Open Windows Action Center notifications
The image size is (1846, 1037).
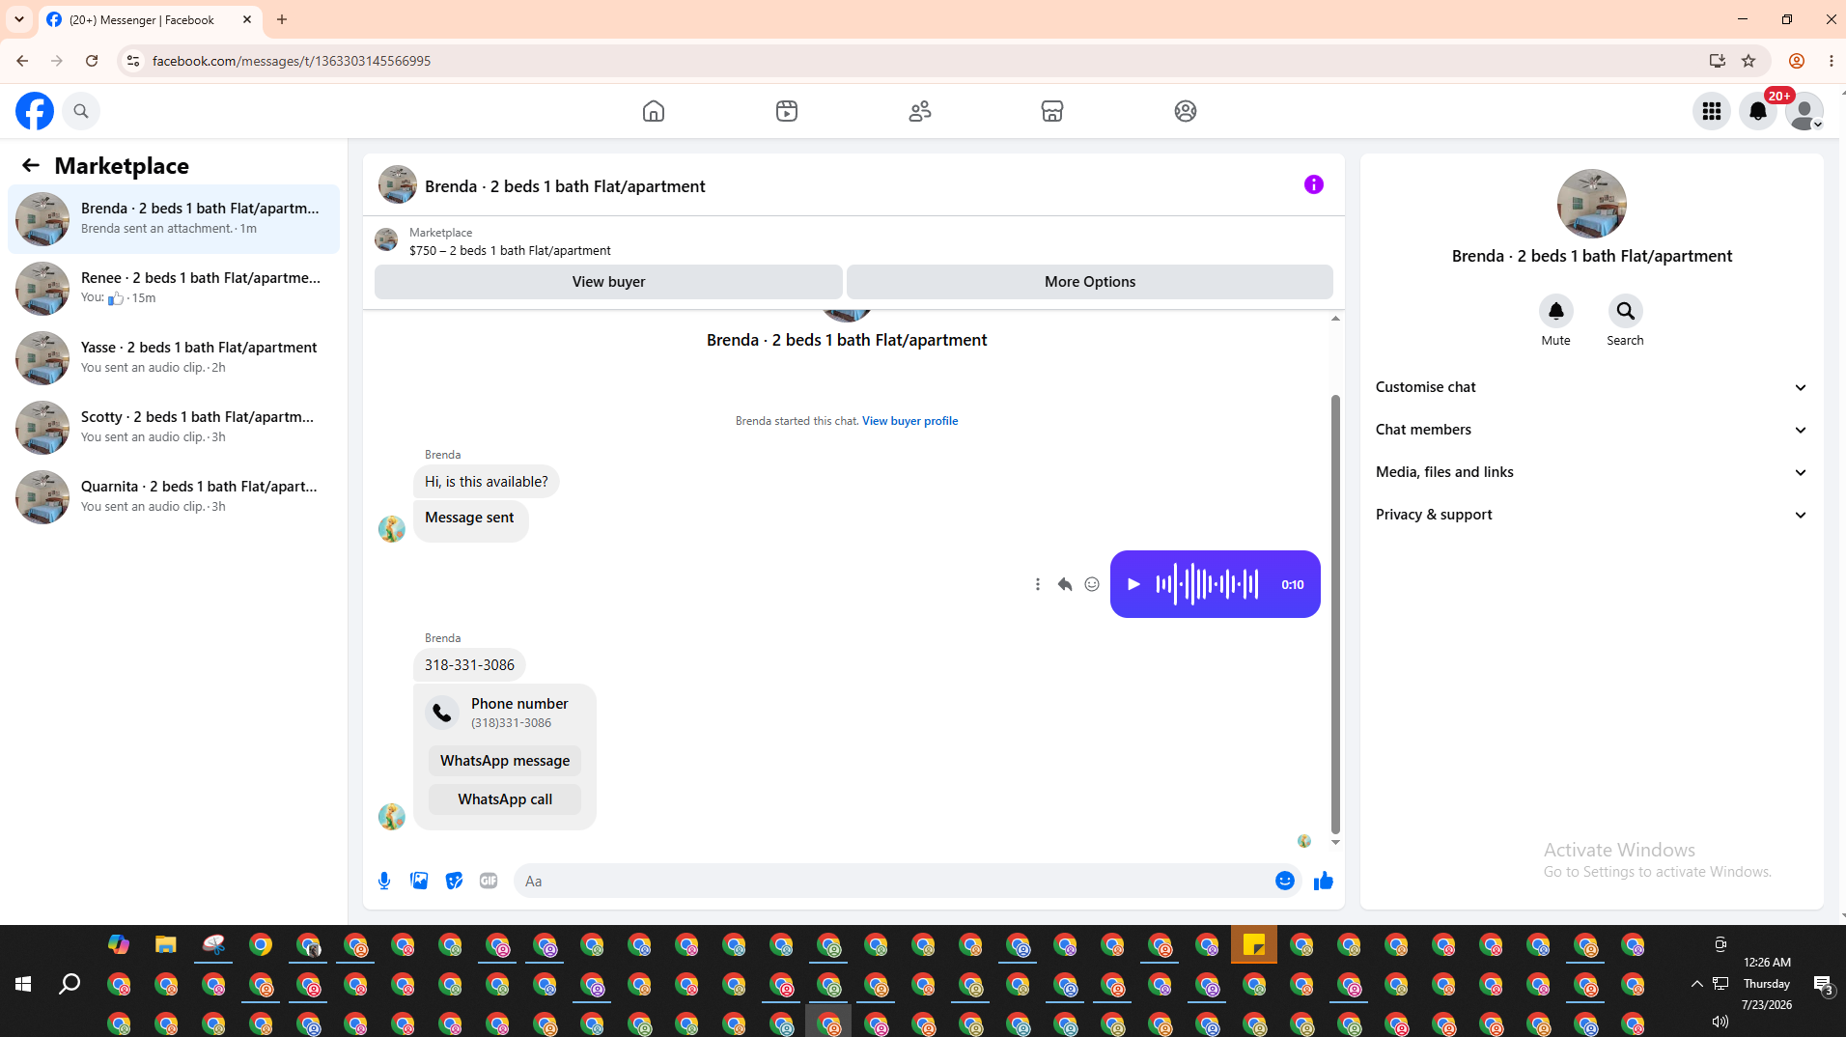click(1823, 984)
